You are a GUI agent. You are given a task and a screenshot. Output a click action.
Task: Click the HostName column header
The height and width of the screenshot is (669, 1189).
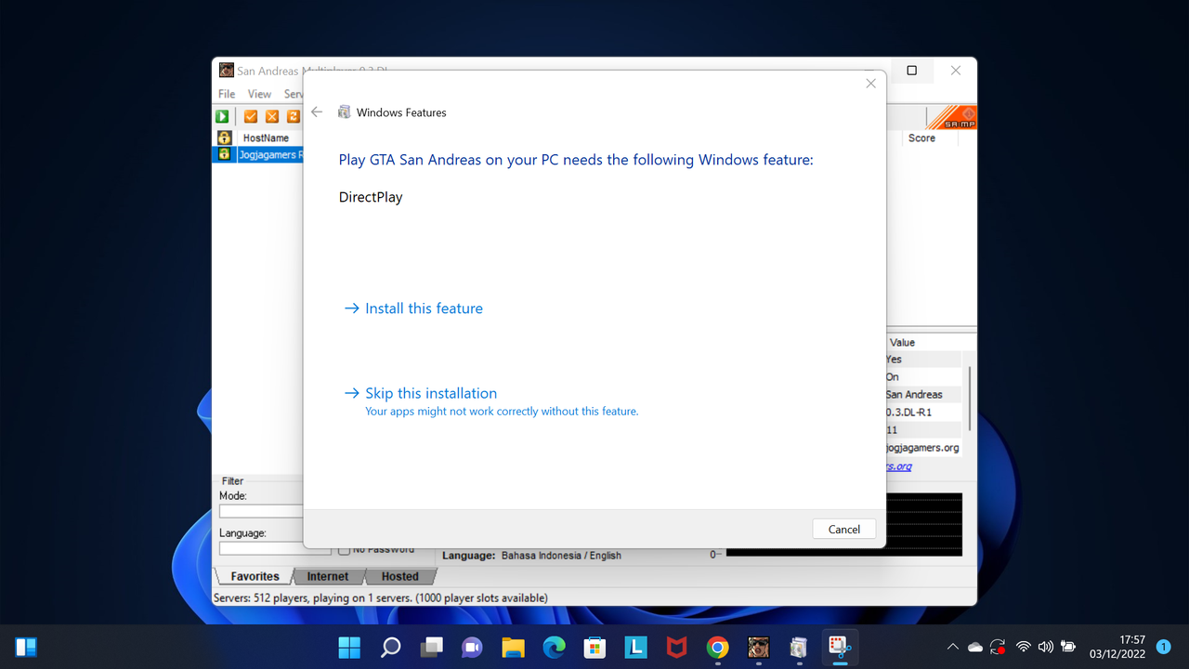click(x=268, y=138)
